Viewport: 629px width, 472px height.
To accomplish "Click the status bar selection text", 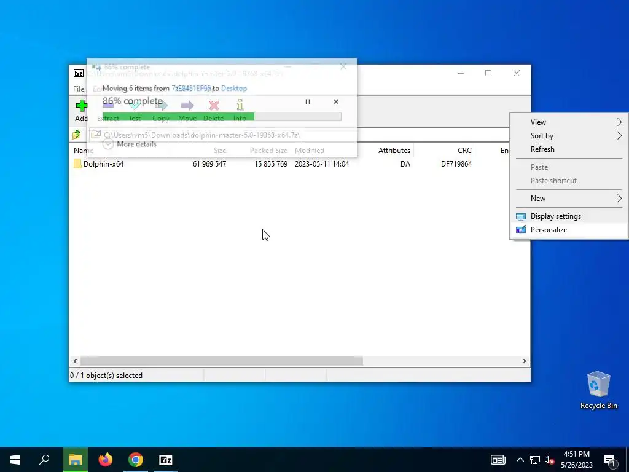I will (106, 376).
